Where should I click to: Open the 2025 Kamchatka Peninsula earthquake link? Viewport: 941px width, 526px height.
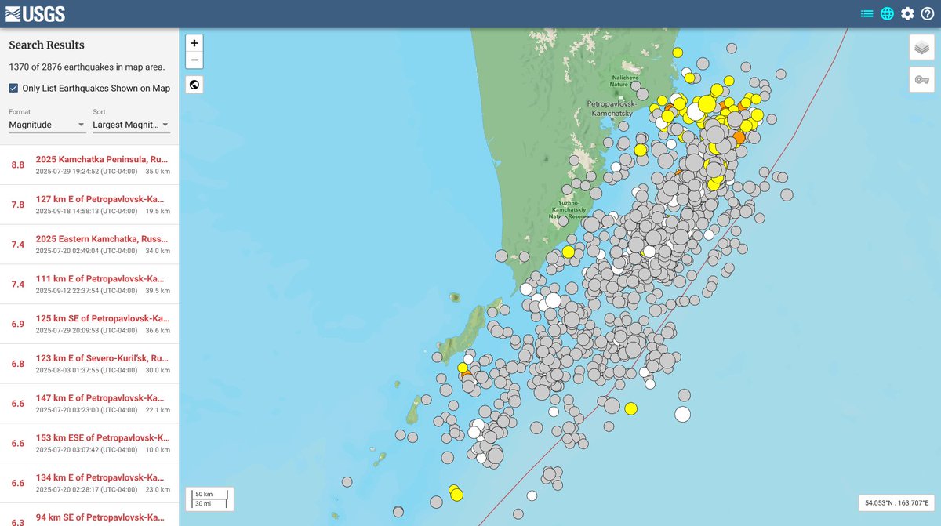click(x=103, y=158)
